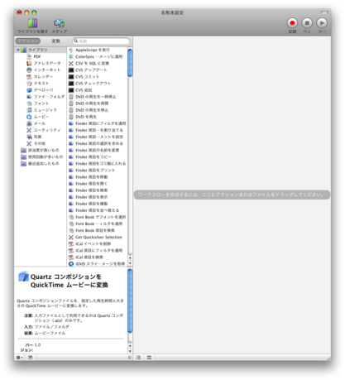The height and width of the screenshot is (380, 345).
Task: Click the action list scroll-up arrow
Action: coord(130,257)
